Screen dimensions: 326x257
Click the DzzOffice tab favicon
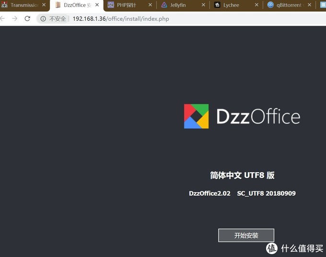point(58,5)
